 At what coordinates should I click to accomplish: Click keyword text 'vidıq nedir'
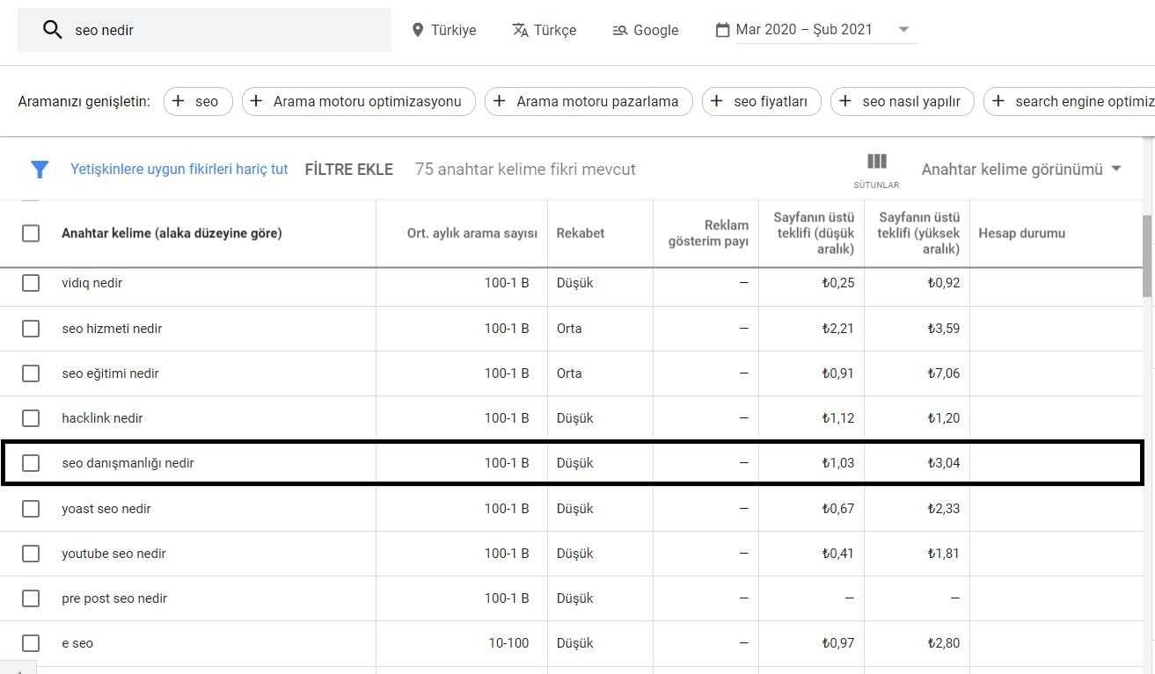91,283
